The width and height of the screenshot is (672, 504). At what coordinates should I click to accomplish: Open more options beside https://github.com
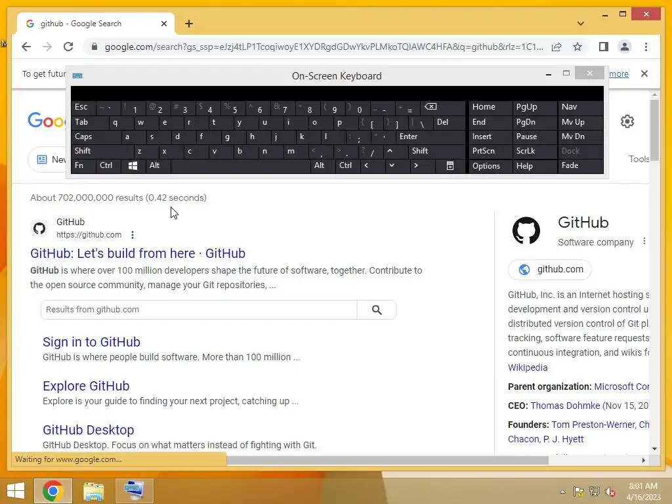[x=133, y=235]
